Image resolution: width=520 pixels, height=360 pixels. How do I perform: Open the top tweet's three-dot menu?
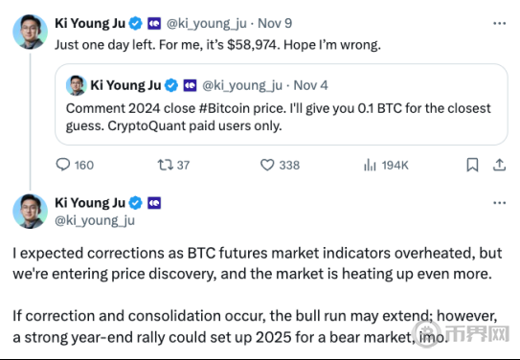point(499,23)
